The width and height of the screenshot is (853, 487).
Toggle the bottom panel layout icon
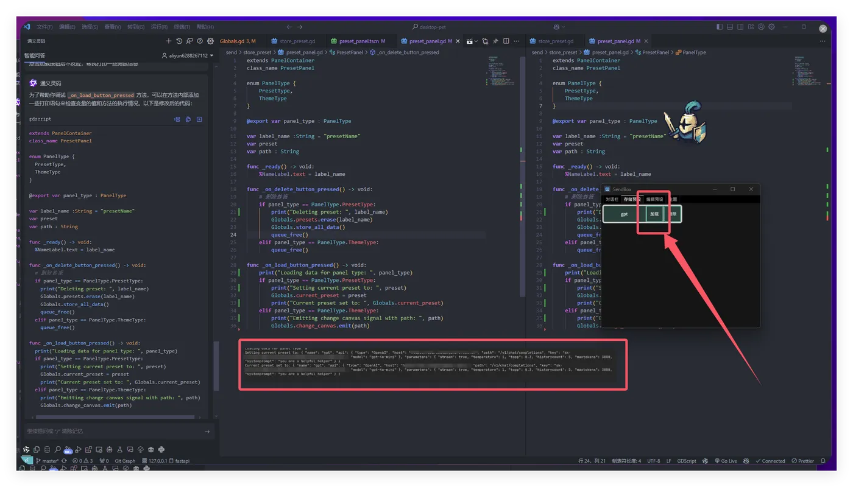point(730,27)
